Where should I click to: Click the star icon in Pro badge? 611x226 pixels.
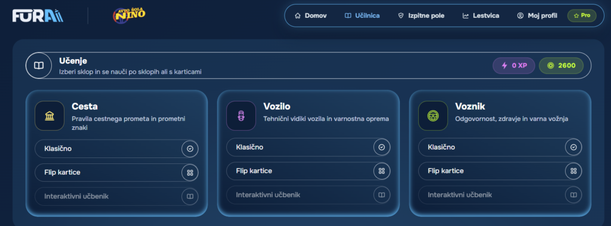[576, 16]
